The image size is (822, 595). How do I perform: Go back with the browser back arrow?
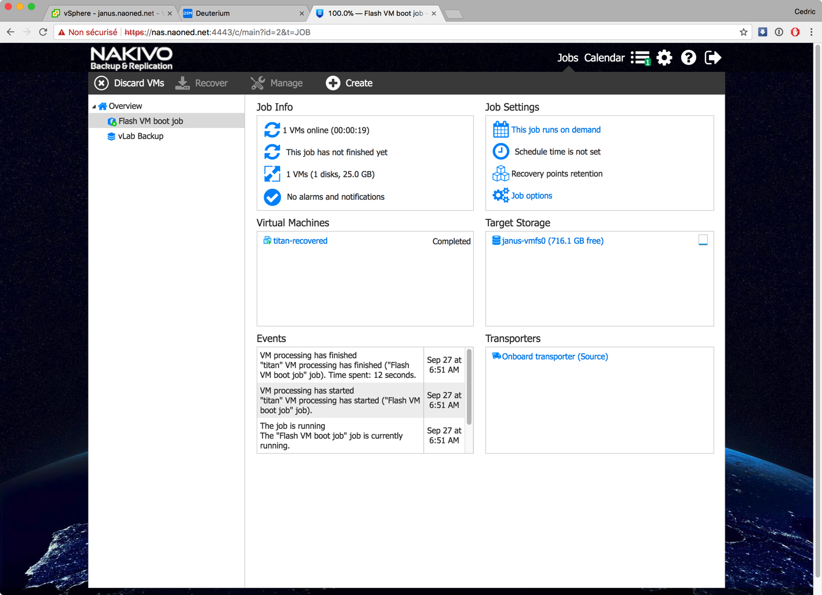10,32
